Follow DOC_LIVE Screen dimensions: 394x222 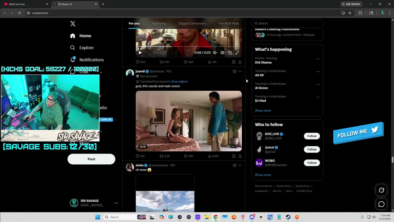click(x=312, y=136)
